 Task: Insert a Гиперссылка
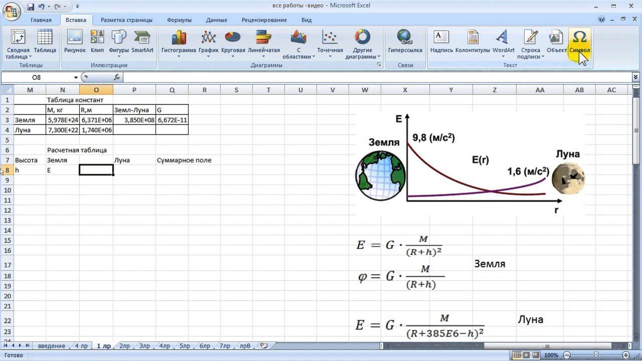[405, 41]
